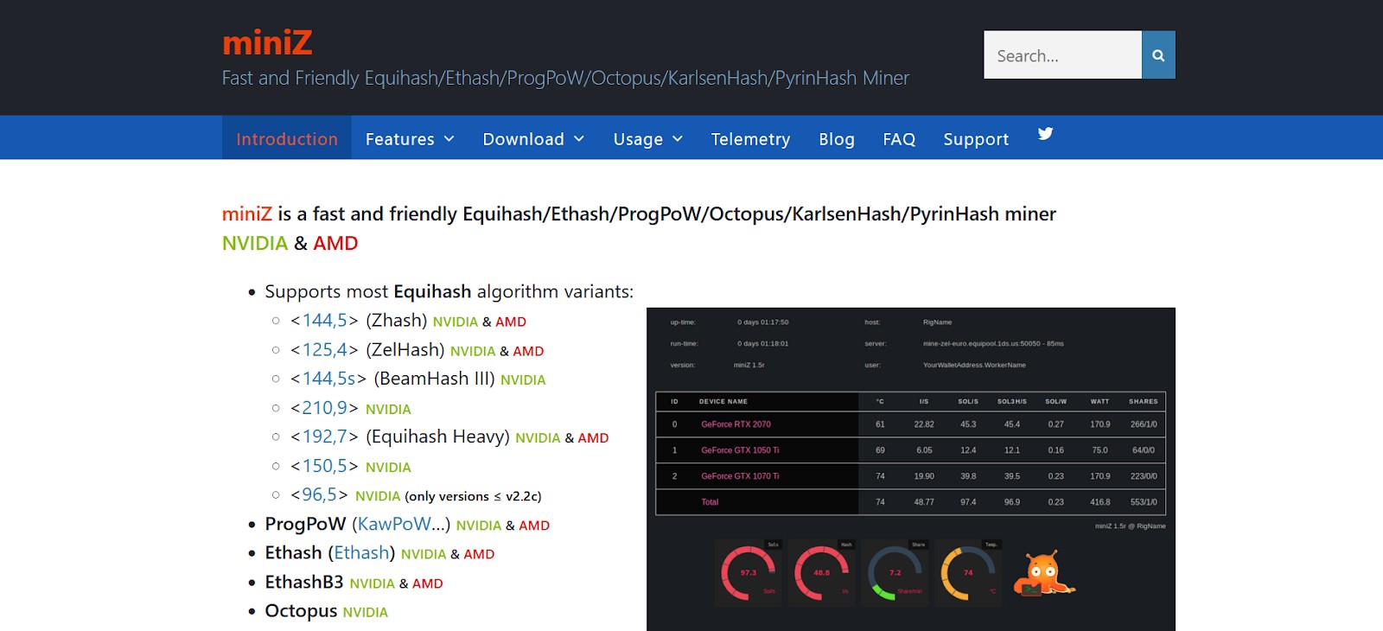Open the Introduction menu item

click(x=287, y=138)
